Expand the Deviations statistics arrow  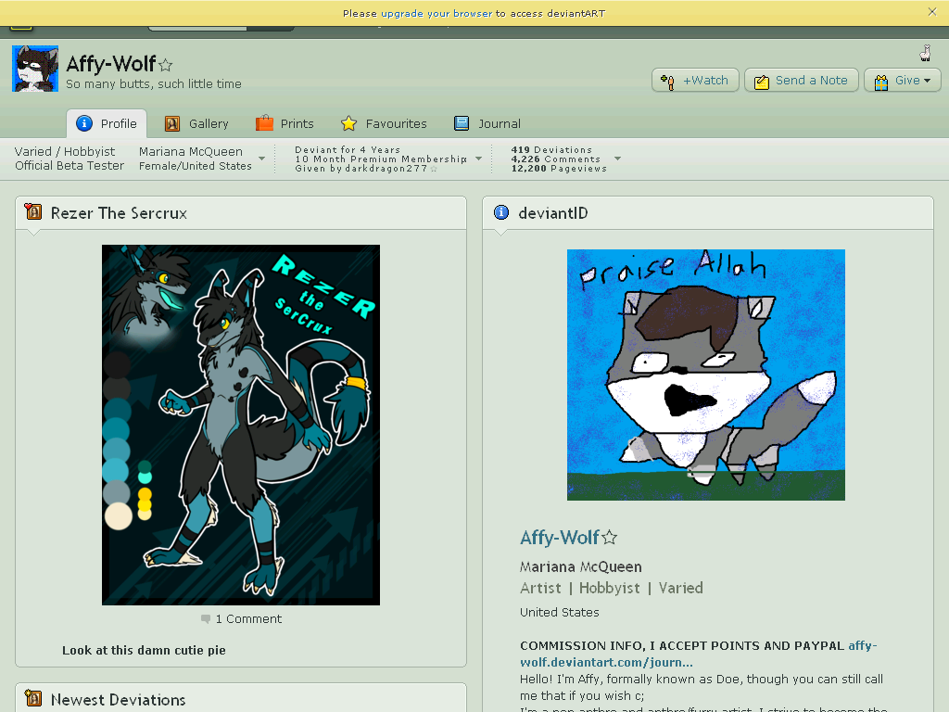(x=618, y=159)
